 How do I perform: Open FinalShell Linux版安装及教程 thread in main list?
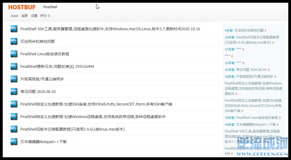45,54
